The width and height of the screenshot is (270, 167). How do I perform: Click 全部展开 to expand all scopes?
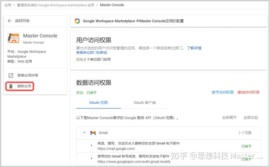229,118
